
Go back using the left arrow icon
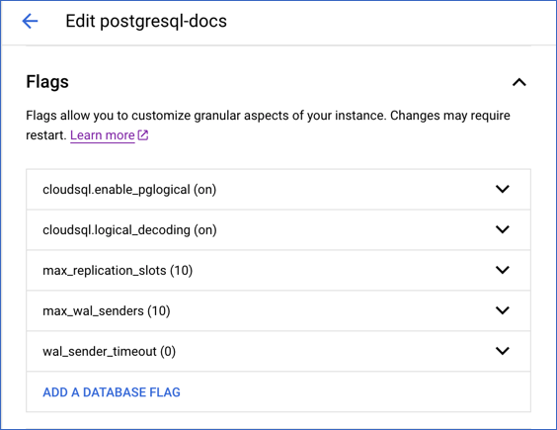(x=30, y=21)
